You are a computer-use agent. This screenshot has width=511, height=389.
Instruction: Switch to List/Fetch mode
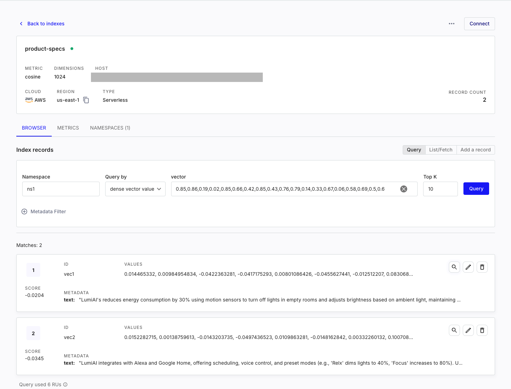(441, 150)
